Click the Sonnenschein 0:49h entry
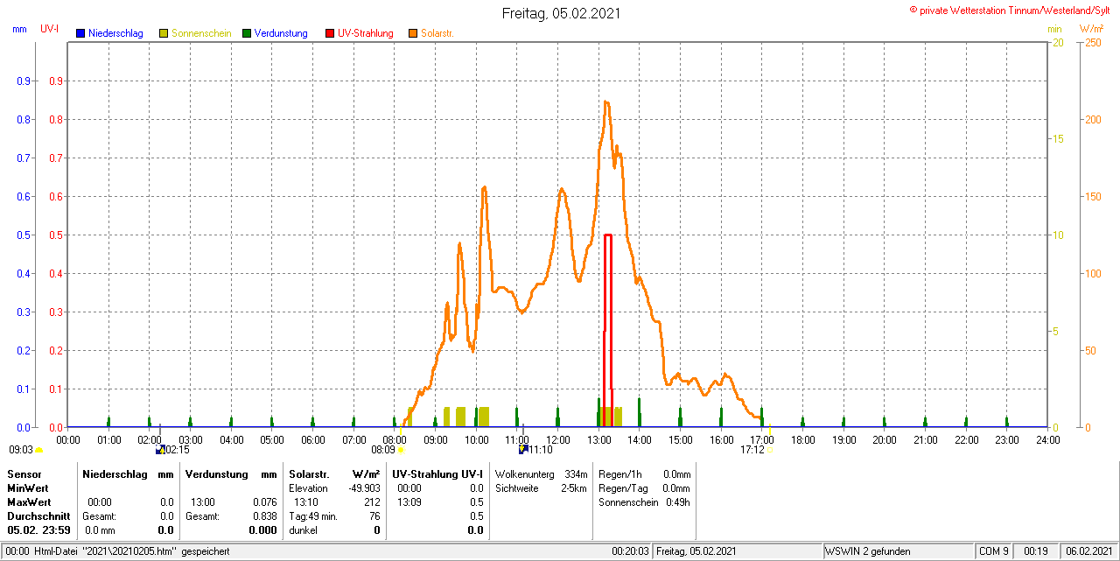Image resolution: width=1120 pixels, height=561 pixels. (644, 502)
